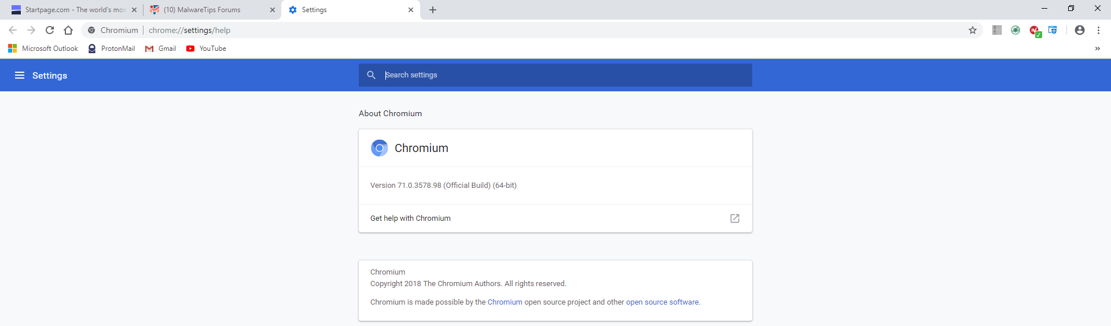Click the green circular extension icon
Viewport: 1111px width, 326px height.
tap(1016, 30)
